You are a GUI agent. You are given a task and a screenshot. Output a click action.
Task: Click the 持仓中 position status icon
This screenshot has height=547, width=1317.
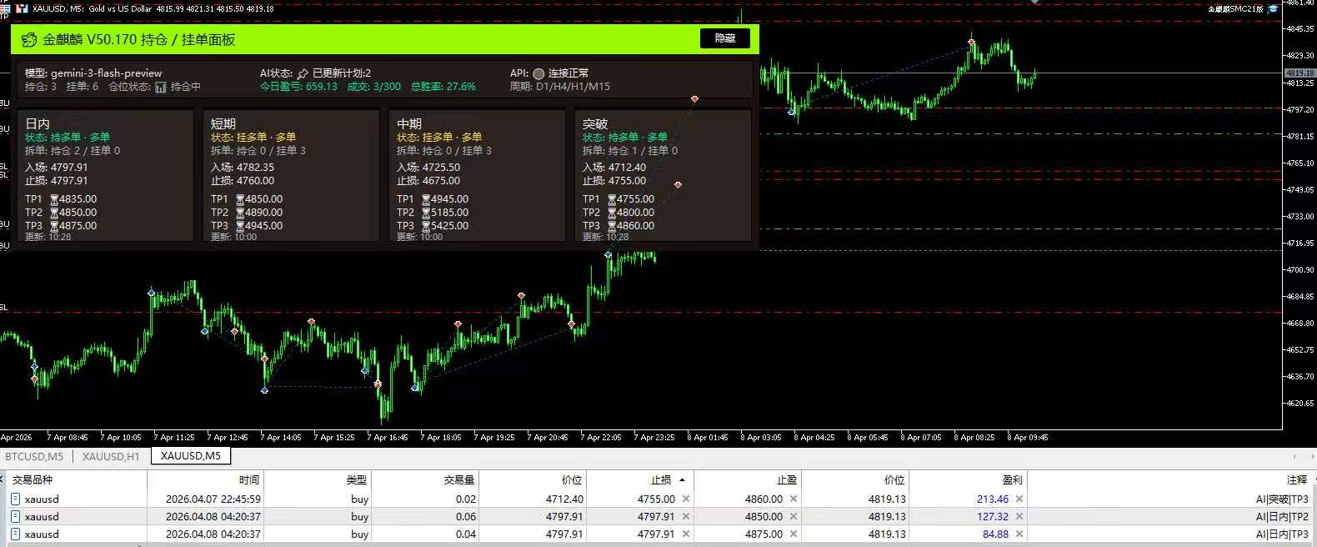[x=161, y=87]
